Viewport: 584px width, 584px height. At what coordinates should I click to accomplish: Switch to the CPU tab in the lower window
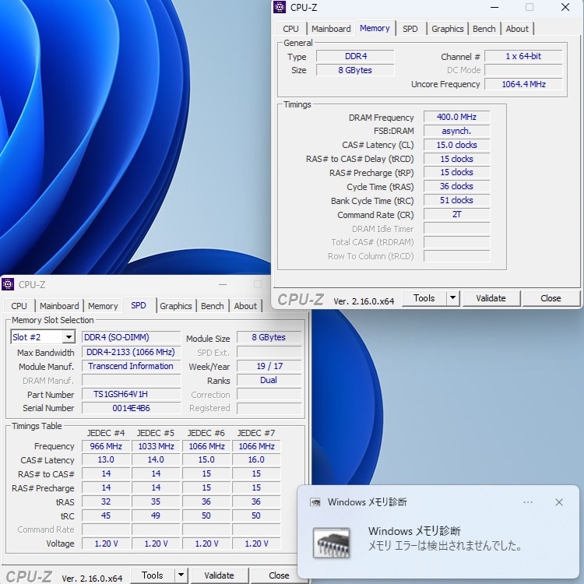19,306
